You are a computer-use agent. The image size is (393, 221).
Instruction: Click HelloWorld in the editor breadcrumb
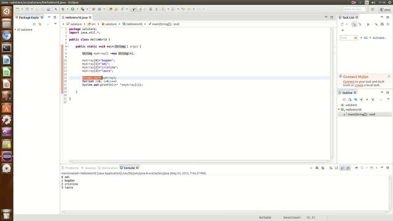click(x=133, y=24)
